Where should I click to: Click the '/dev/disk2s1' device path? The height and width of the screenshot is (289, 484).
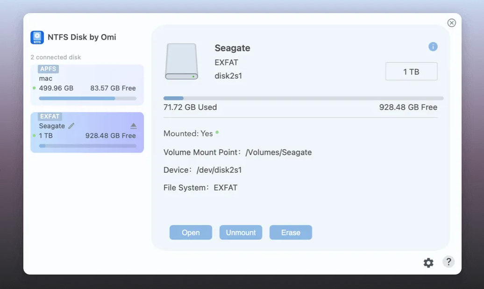[219, 170]
